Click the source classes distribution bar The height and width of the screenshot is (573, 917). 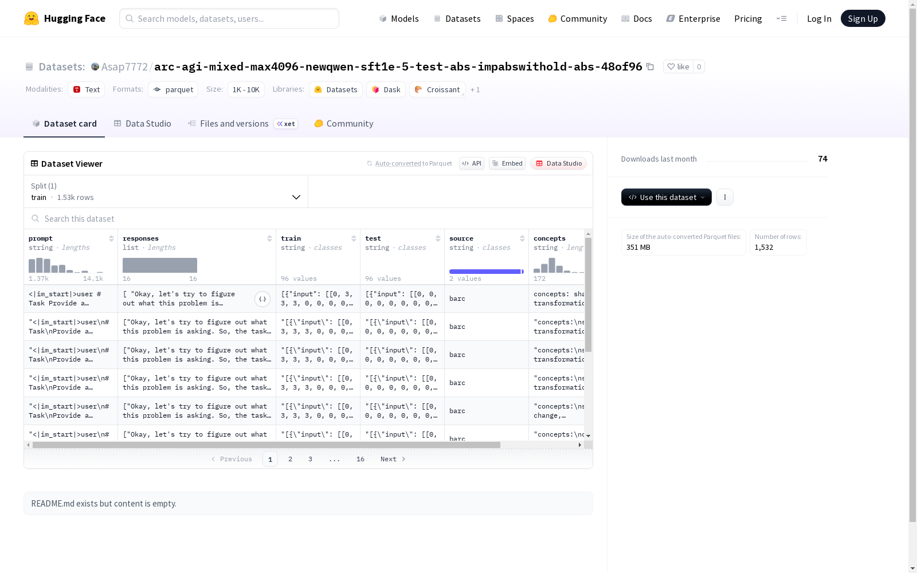click(x=487, y=272)
